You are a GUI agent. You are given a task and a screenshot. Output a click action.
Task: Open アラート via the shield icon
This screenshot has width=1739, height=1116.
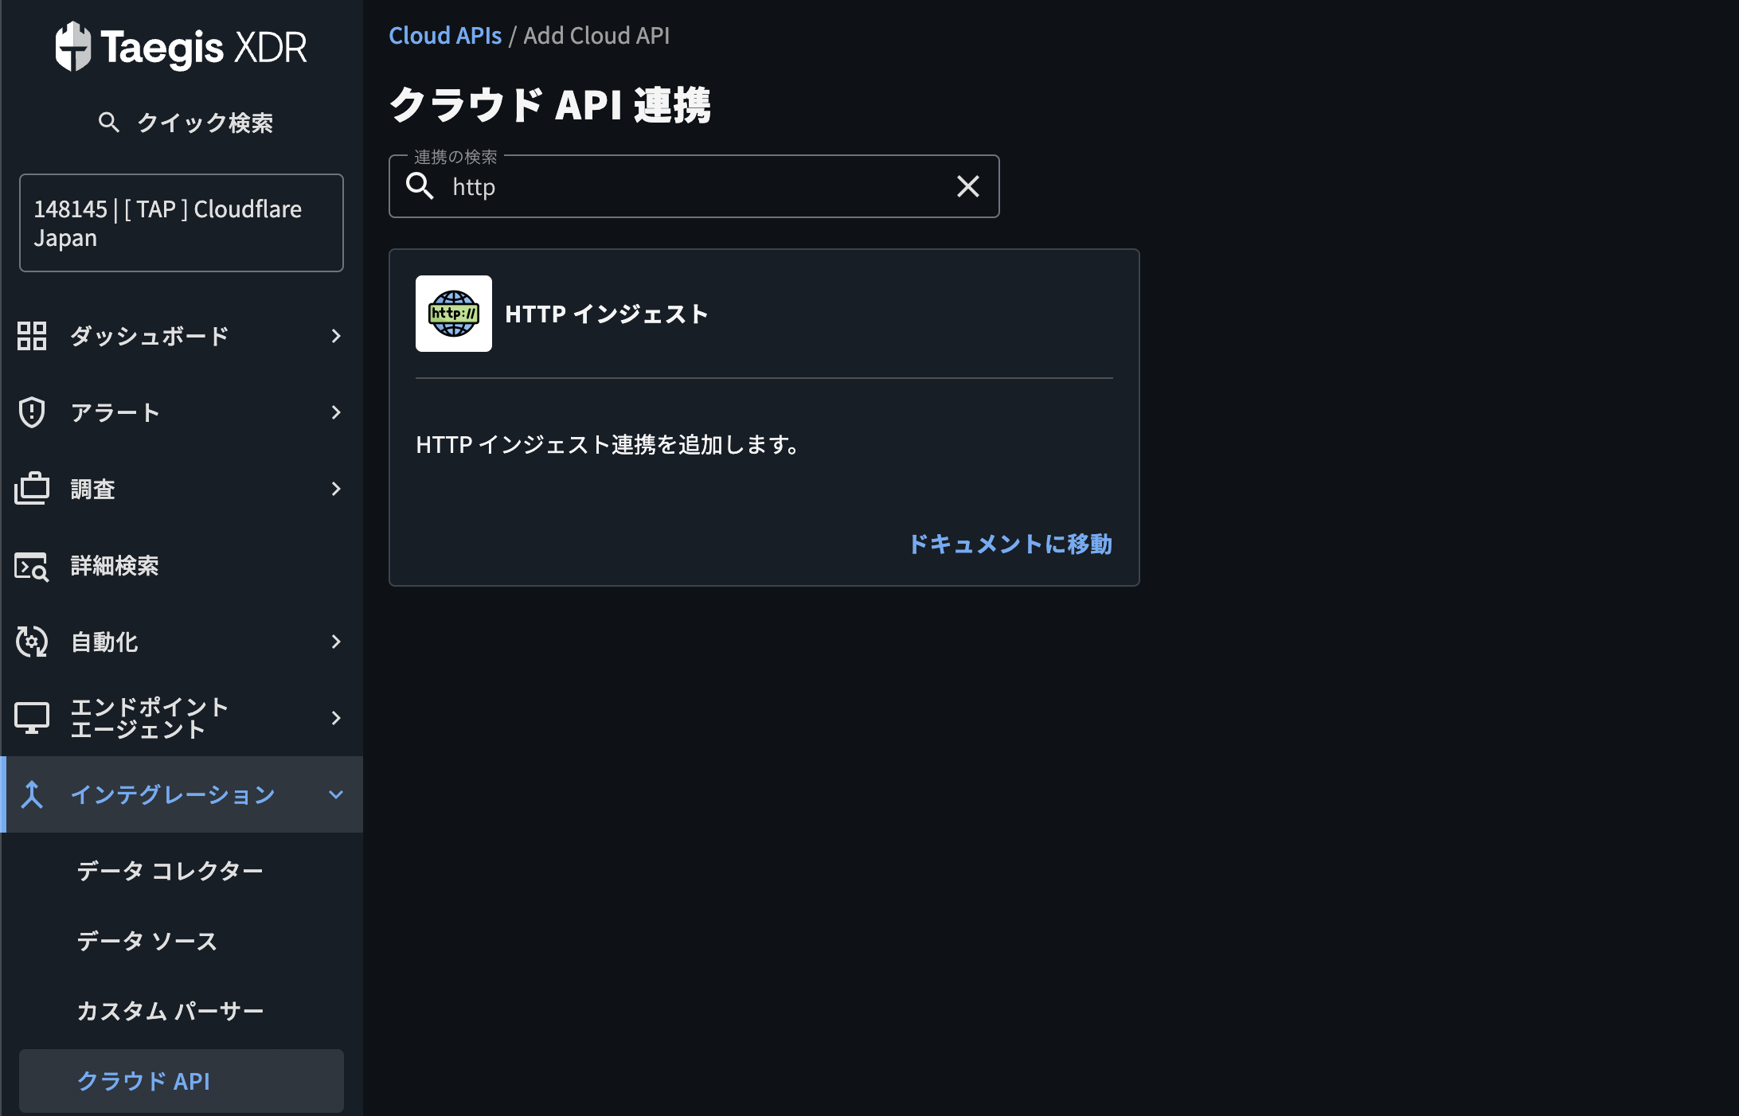click(x=33, y=412)
